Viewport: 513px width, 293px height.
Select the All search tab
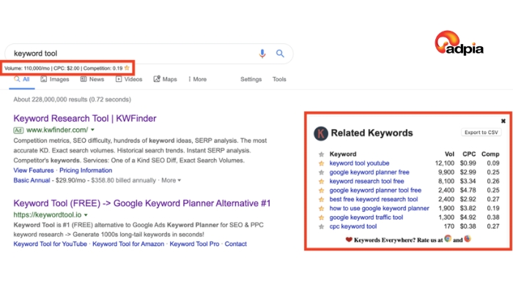21,79
